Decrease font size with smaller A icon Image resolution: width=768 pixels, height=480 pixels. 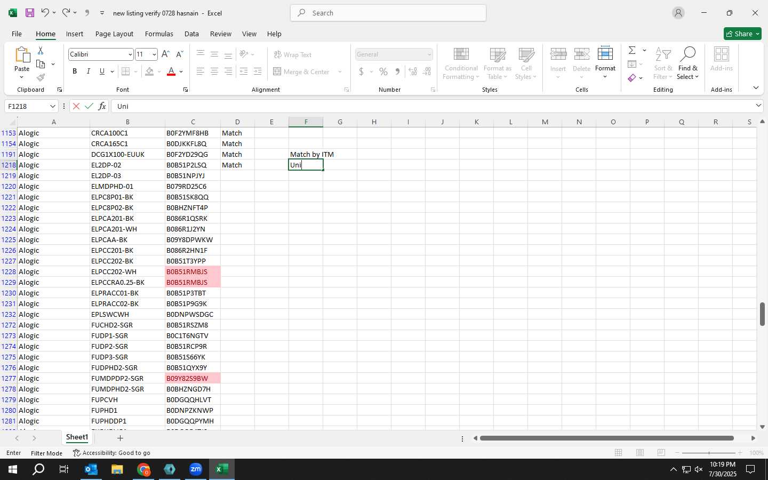[x=180, y=54]
